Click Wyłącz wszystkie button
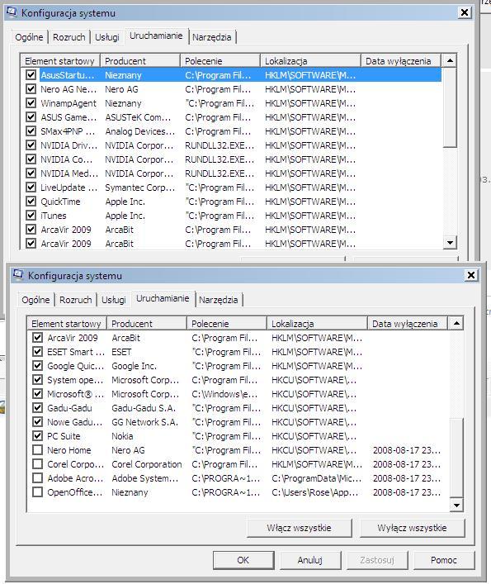The width and height of the screenshot is (491, 584). (412, 528)
